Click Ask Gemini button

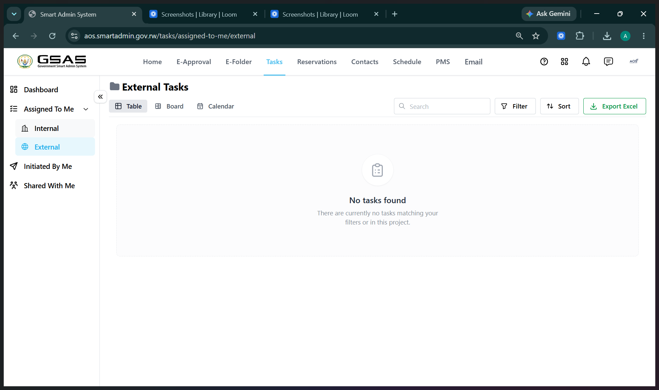549,14
